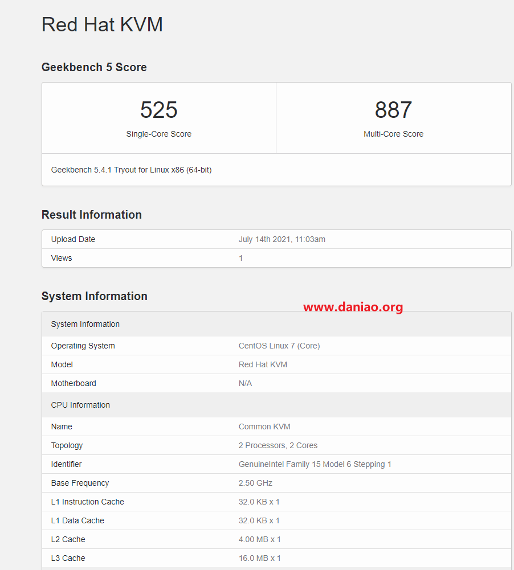This screenshot has width=514, height=570.
Task: Click "32.0 KB x 1" in L1 Data Cache row
Action: pos(259,521)
